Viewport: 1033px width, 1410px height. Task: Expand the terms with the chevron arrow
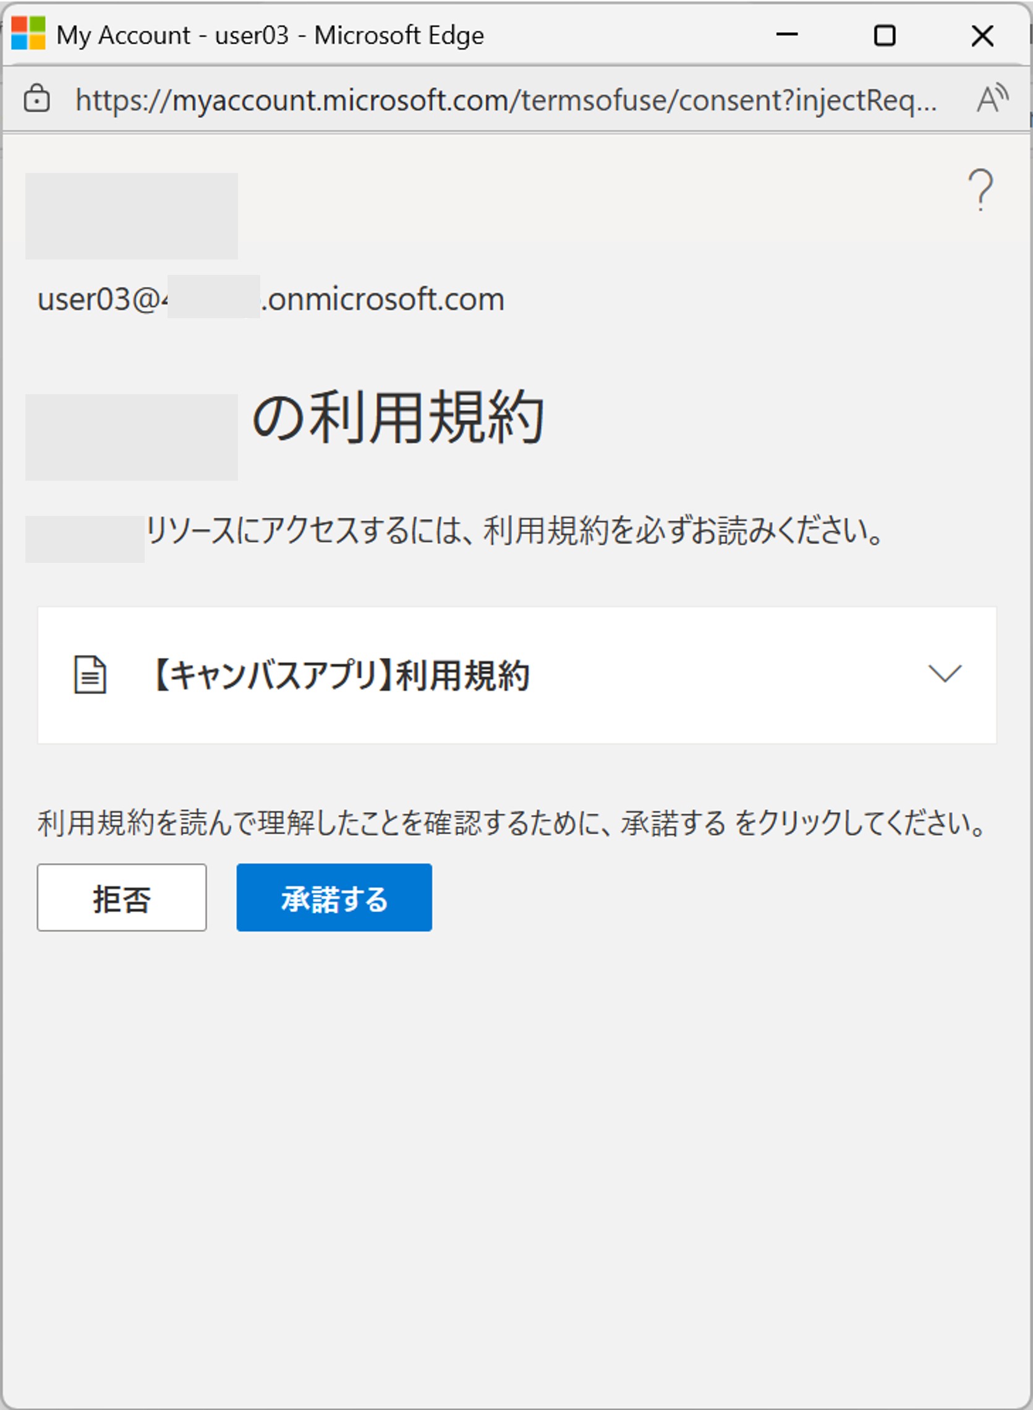pyautogui.click(x=944, y=673)
